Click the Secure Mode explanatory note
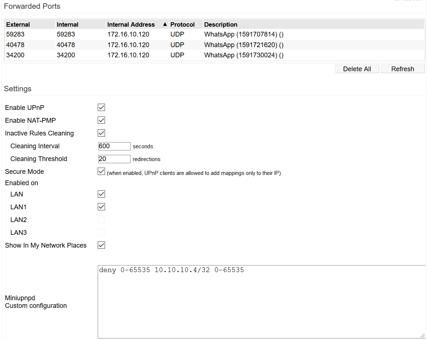The width and height of the screenshot is (427, 340). click(x=194, y=173)
